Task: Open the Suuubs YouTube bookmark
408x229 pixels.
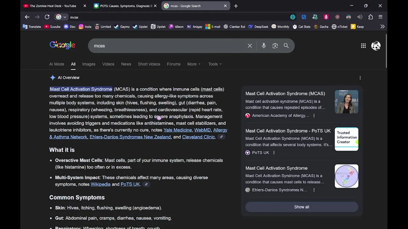Action: (x=52, y=27)
